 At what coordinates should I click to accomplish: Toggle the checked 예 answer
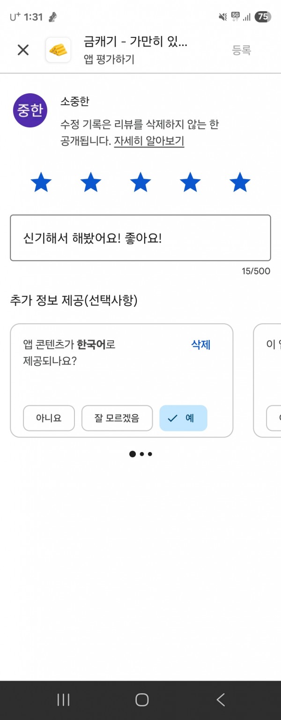tap(183, 418)
